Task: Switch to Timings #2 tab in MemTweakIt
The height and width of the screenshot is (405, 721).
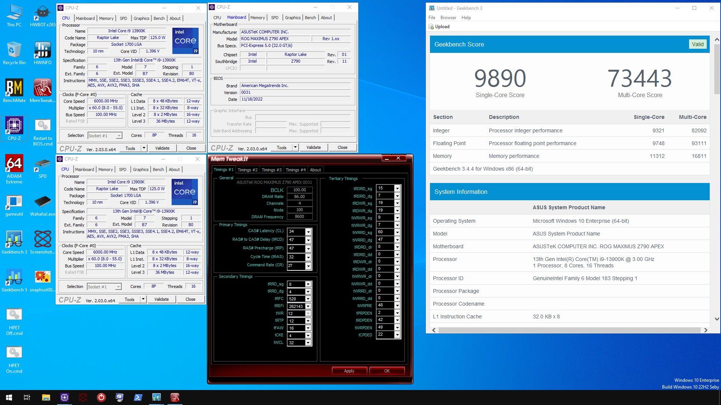Action: pos(247,170)
